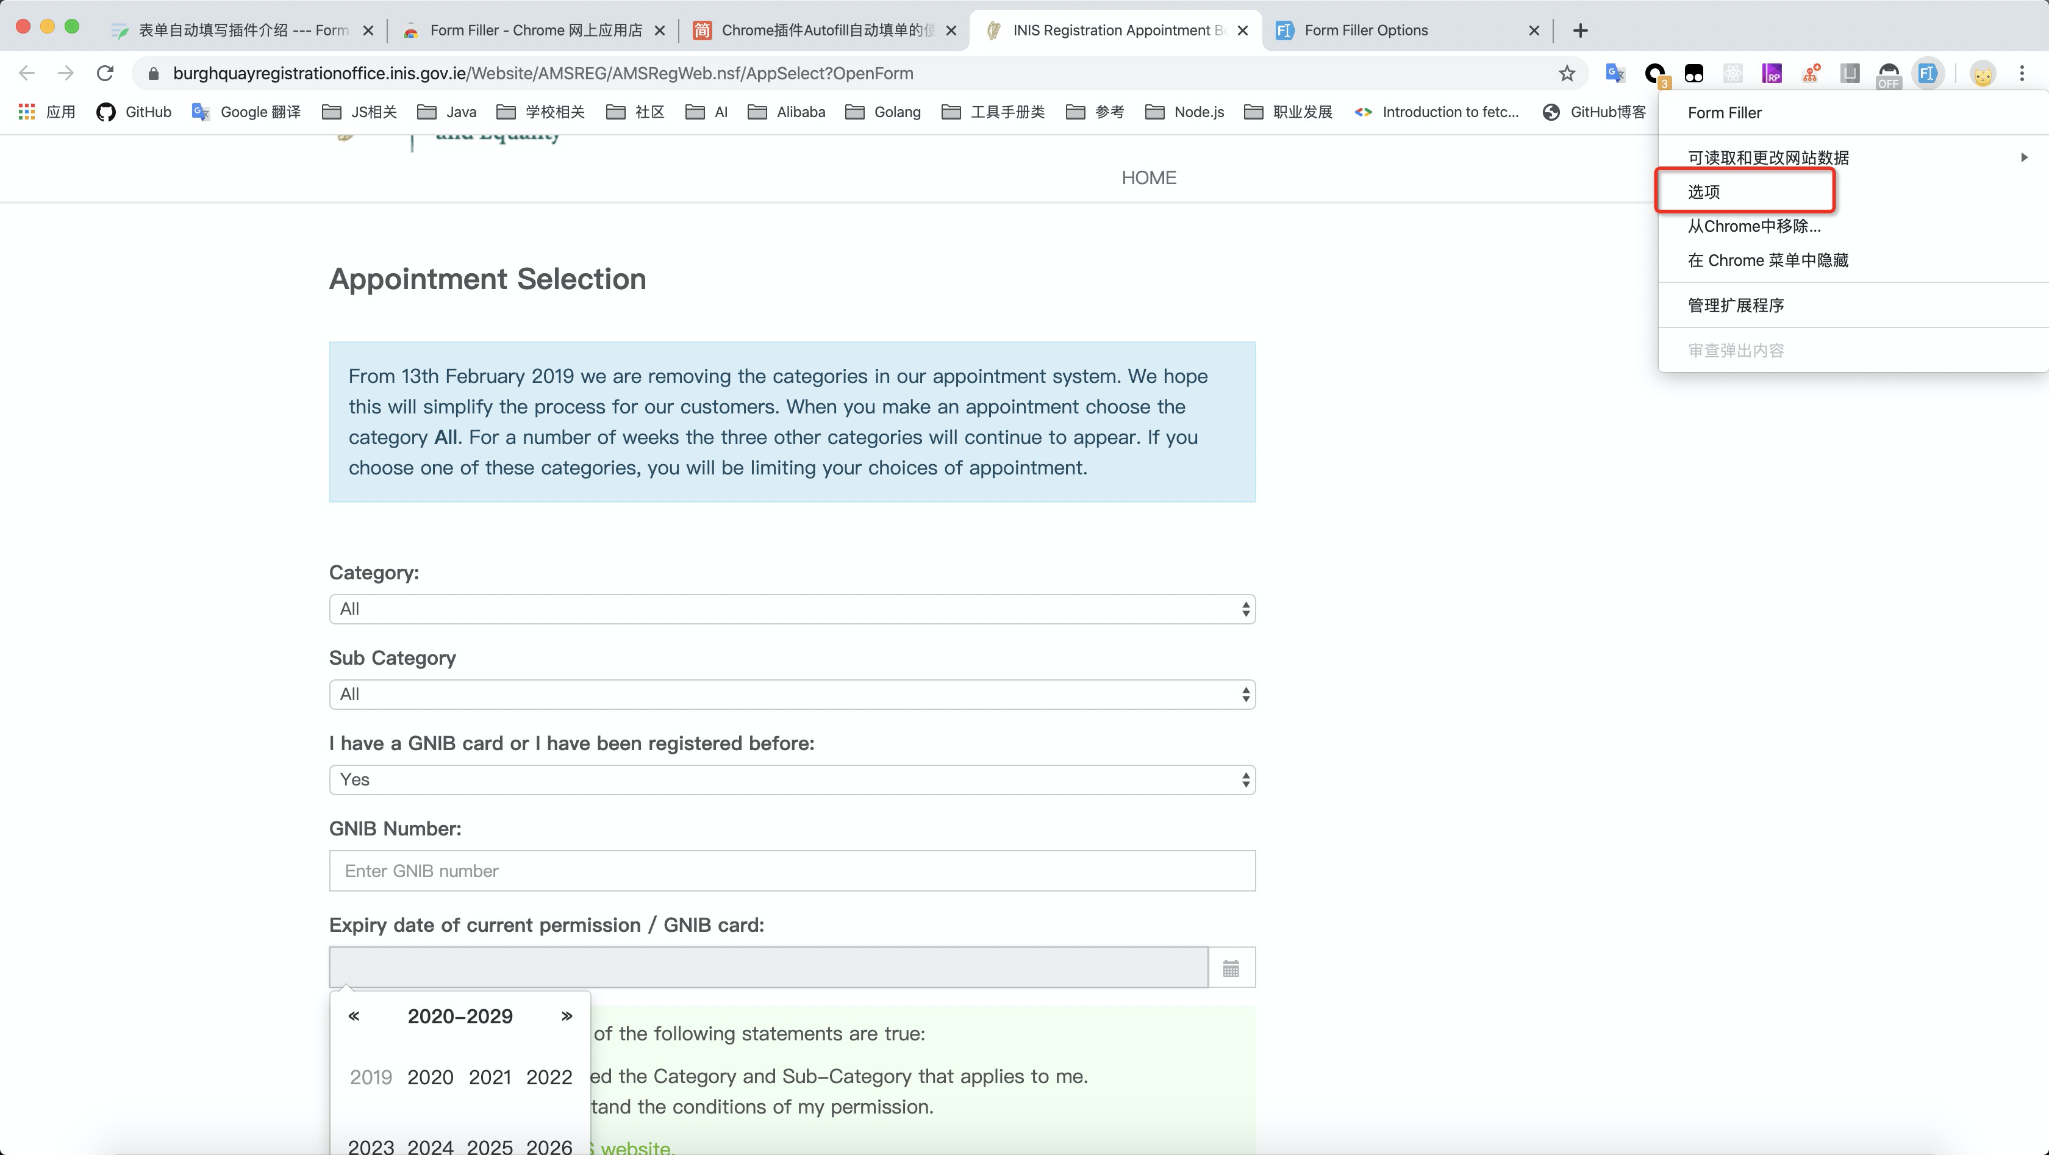Open a new browser tab

tap(1579, 30)
